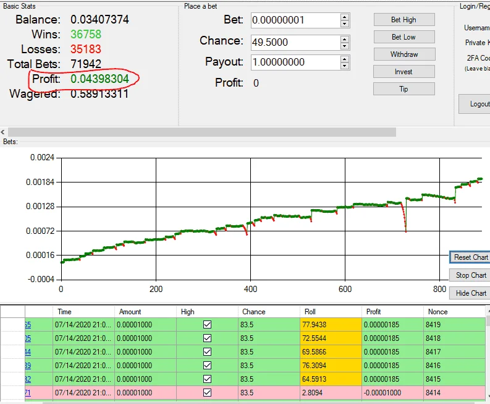Screen dimensions: 490x404
Task: Select roll value 76.3094 cell
Action: click(331, 366)
